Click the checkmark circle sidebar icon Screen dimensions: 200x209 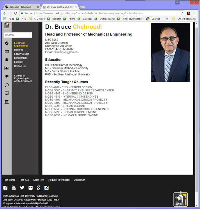7,43
